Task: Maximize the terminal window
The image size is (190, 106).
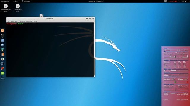Action: [x=90, y=19]
